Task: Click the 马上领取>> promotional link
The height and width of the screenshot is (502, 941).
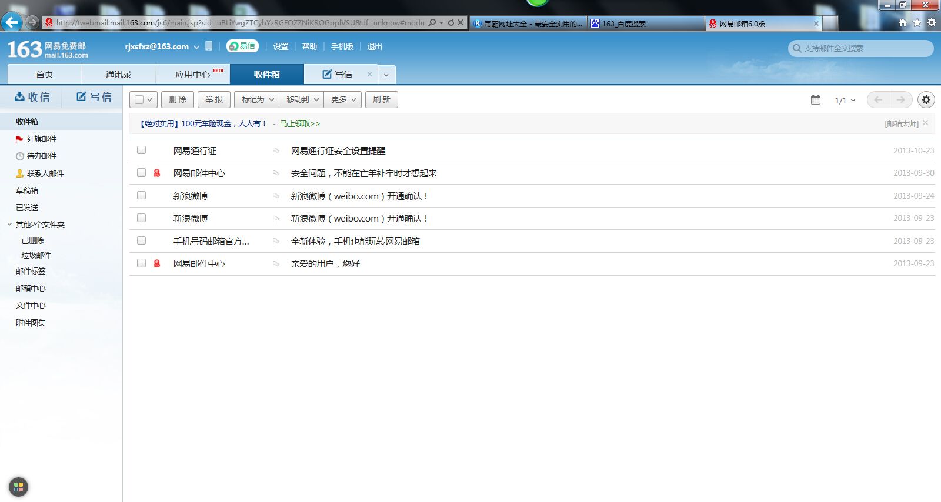Action: [x=299, y=124]
